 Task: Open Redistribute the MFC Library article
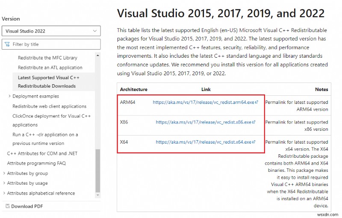(47, 58)
